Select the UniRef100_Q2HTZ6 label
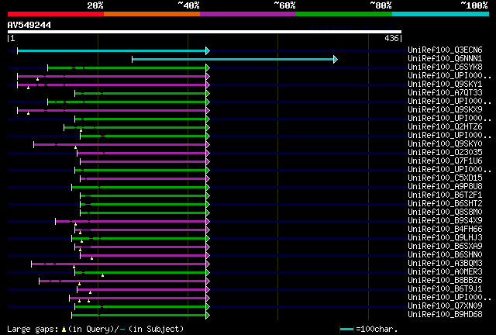 (x=445, y=126)
